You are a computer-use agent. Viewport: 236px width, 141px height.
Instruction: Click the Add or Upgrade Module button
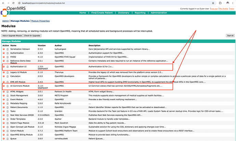12,36
